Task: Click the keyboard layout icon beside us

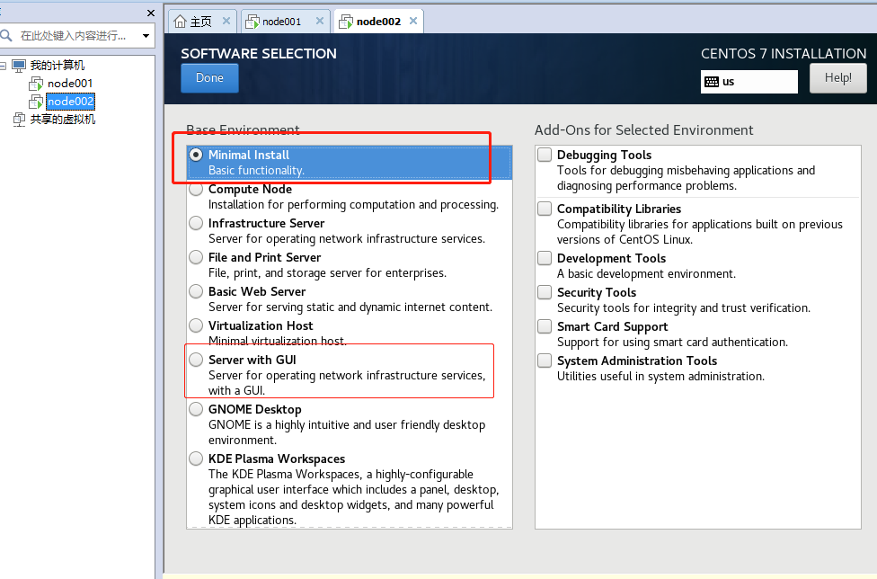Action: (x=712, y=82)
